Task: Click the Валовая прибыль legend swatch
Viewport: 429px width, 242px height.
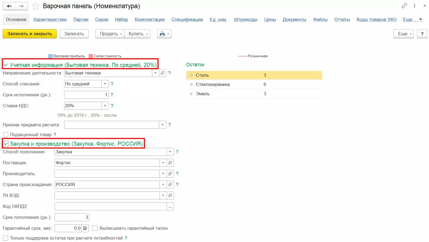Action: click(x=50, y=56)
